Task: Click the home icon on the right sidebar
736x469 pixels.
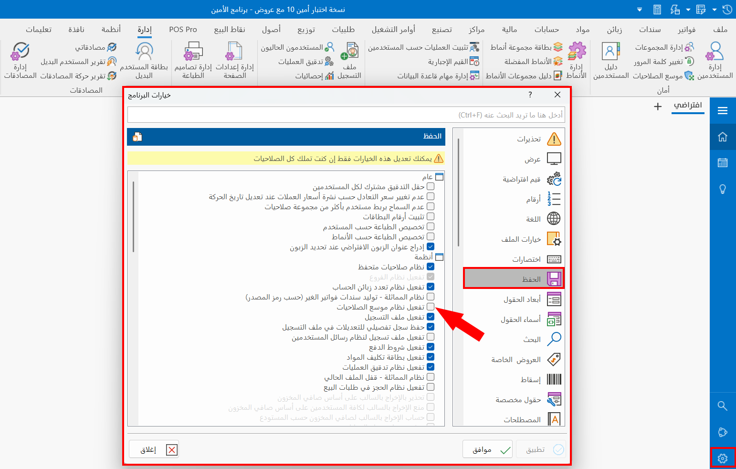Action: 723,137
